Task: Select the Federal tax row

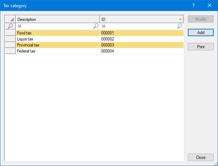Action: (x=26, y=51)
